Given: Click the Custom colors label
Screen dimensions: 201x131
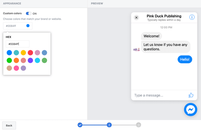Looking at the screenshot, I should 12,13.
